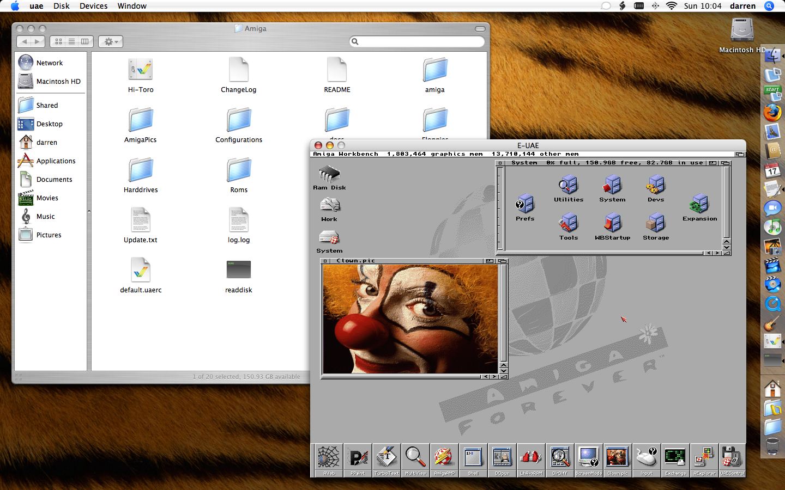This screenshot has width=785, height=490.
Task: Open the Devs drawer
Action: coord(656,188)
